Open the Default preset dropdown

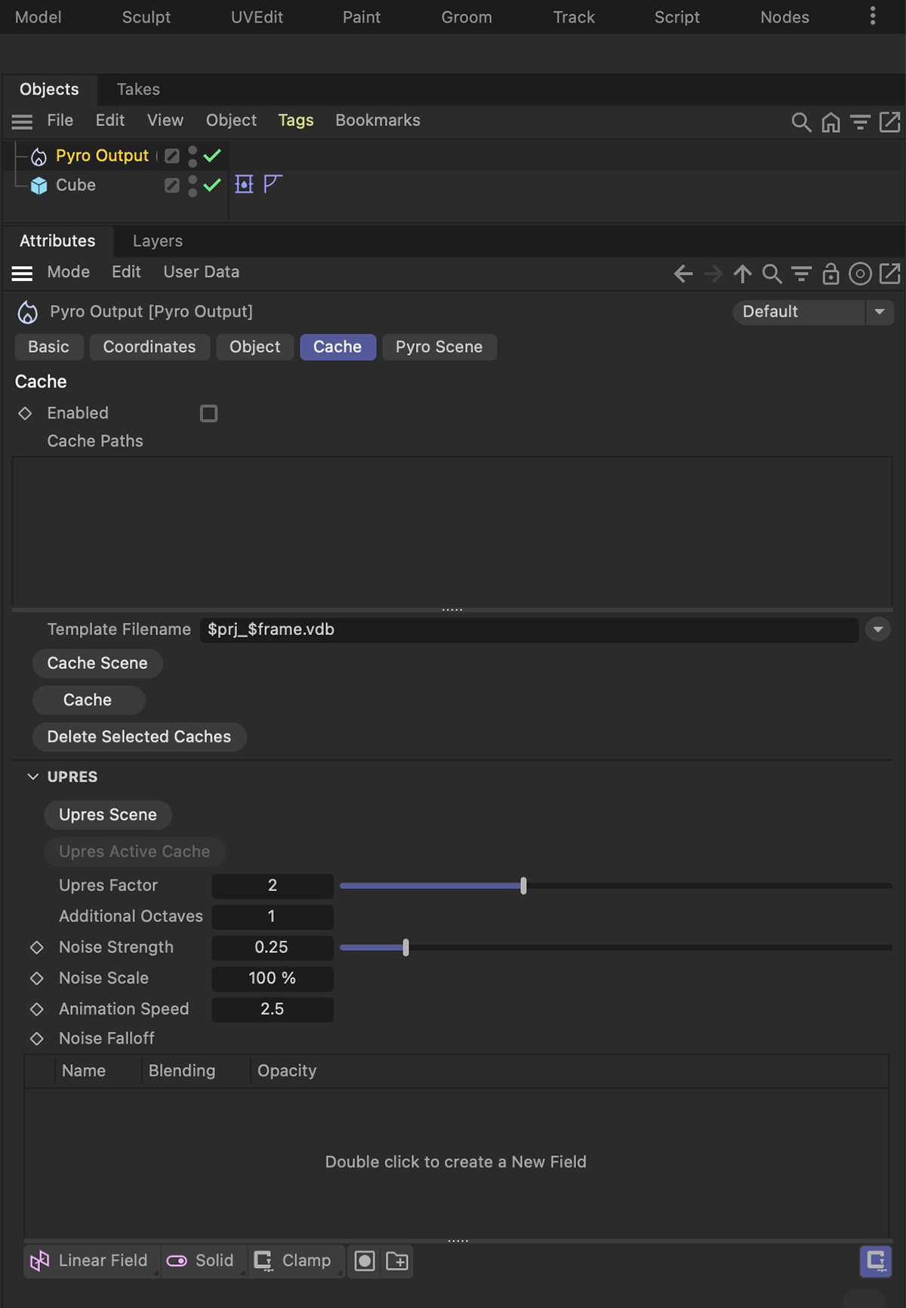coord(813,312)
